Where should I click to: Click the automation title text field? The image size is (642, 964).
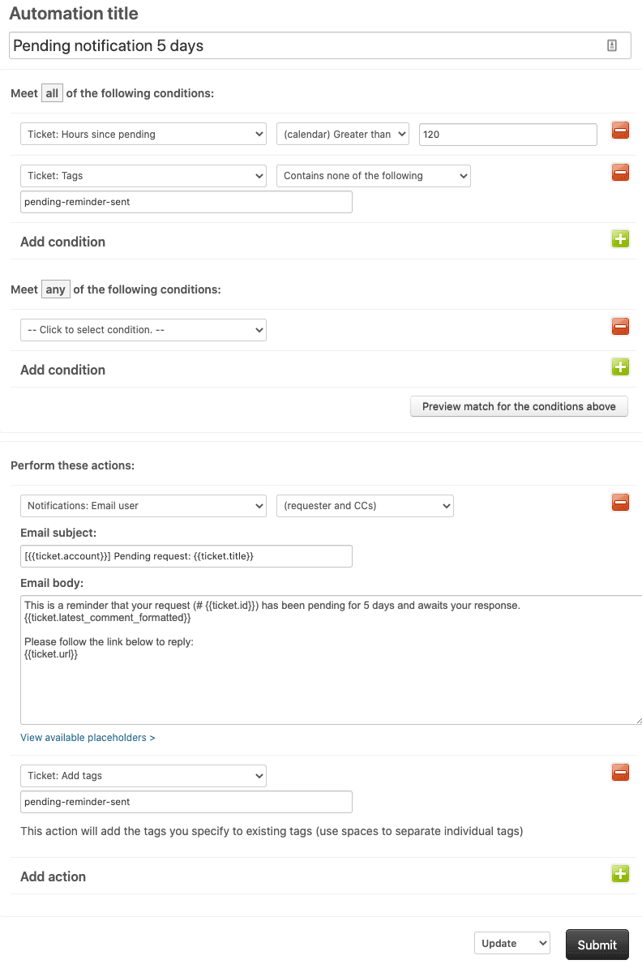point(319,45)
